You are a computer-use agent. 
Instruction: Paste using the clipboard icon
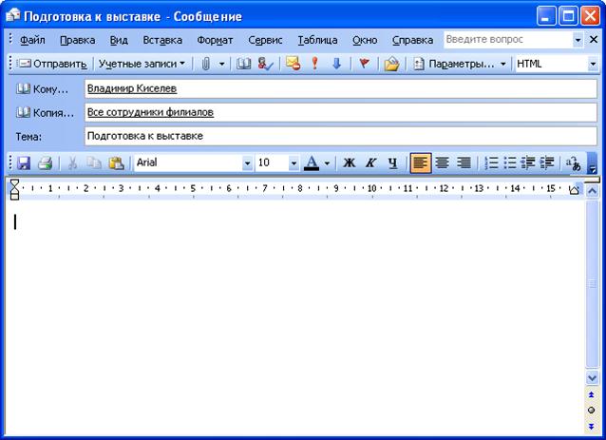(116, 163)
